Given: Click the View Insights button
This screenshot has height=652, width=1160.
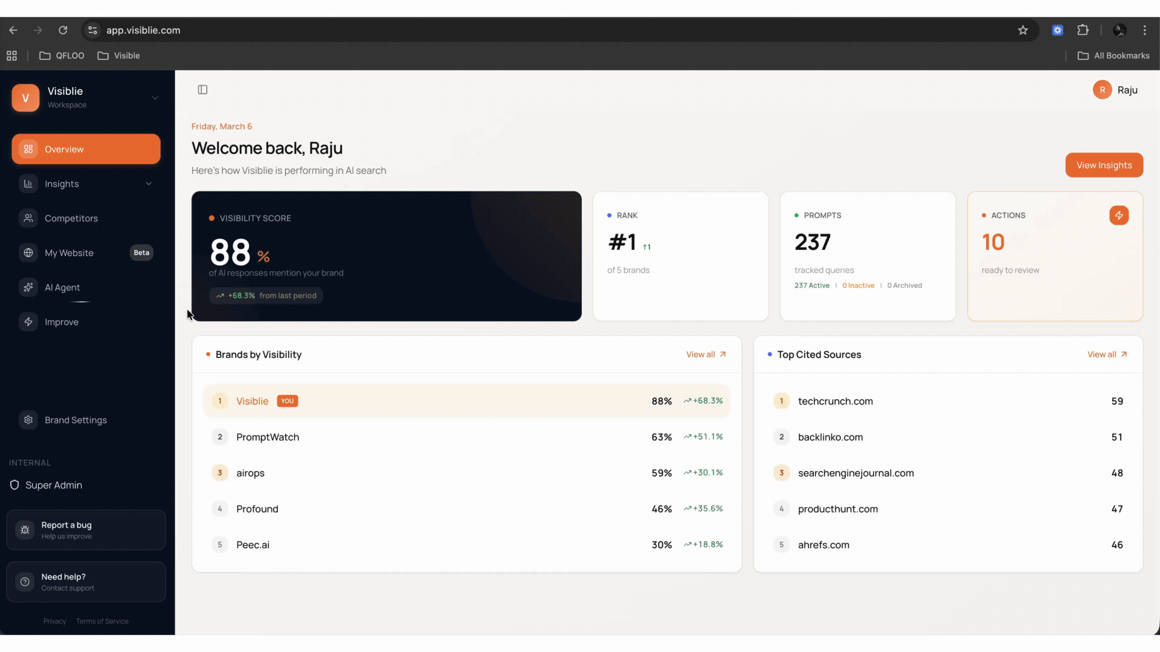Looking at the screenshot, I should pyautogui.click(x=1103, y=165).
